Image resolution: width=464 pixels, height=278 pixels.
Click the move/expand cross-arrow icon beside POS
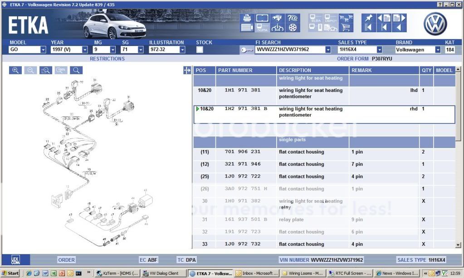pyautogui.click(x=187, y=70)
